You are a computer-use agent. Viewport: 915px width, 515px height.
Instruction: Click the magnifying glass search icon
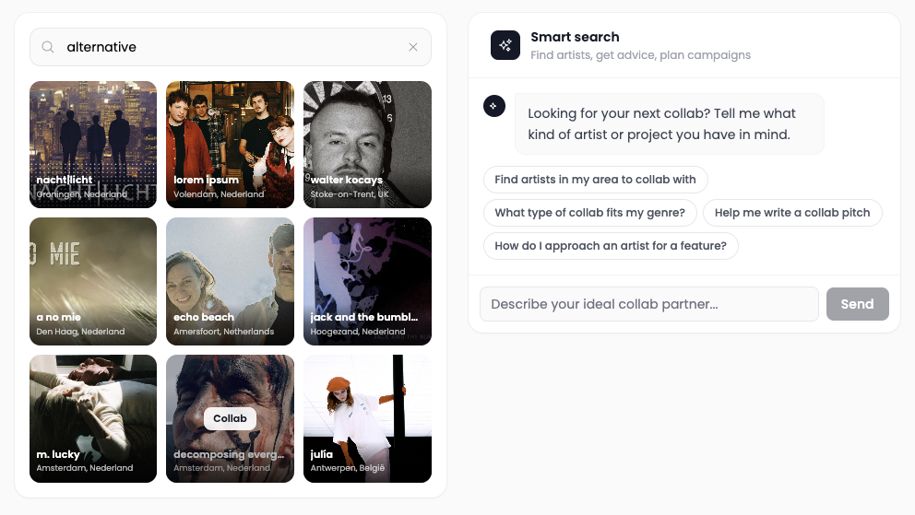48,47
